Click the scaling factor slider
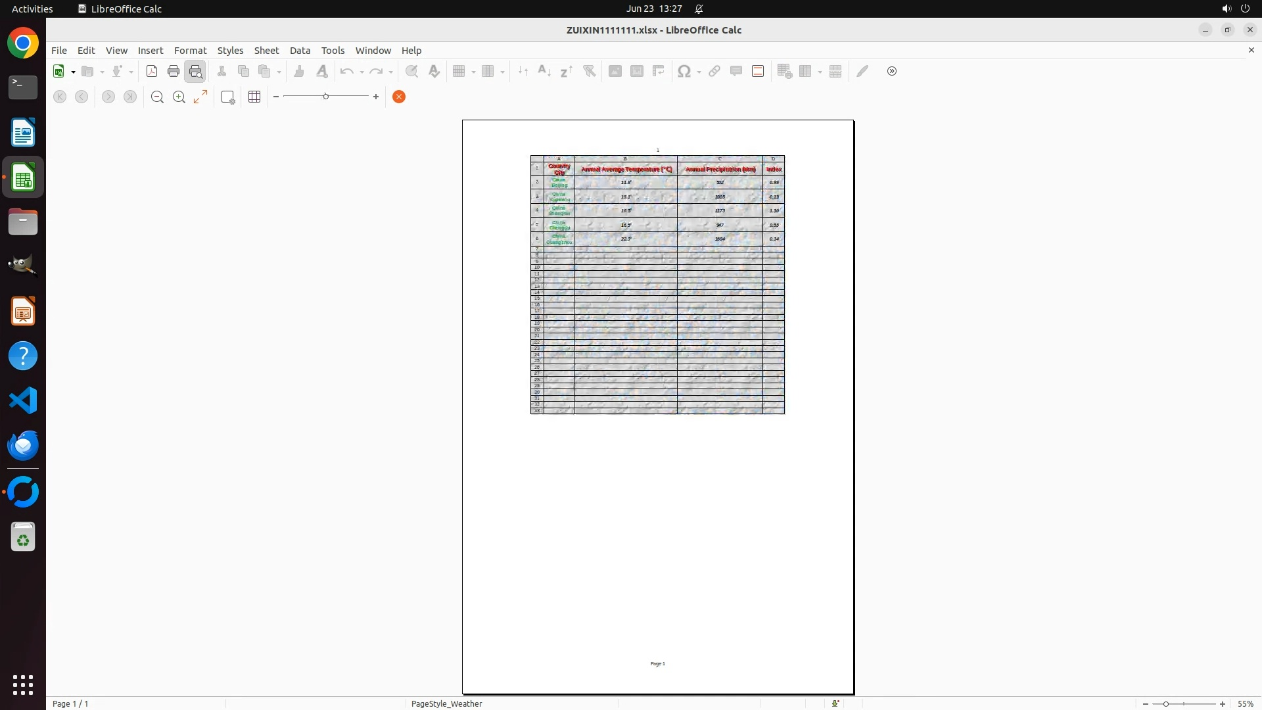Screen dimensions: 1262x710 (x=325, y=97)
